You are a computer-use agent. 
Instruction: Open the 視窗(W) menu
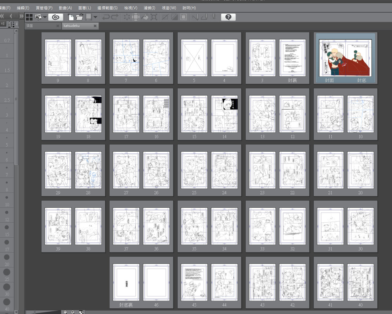169,8
